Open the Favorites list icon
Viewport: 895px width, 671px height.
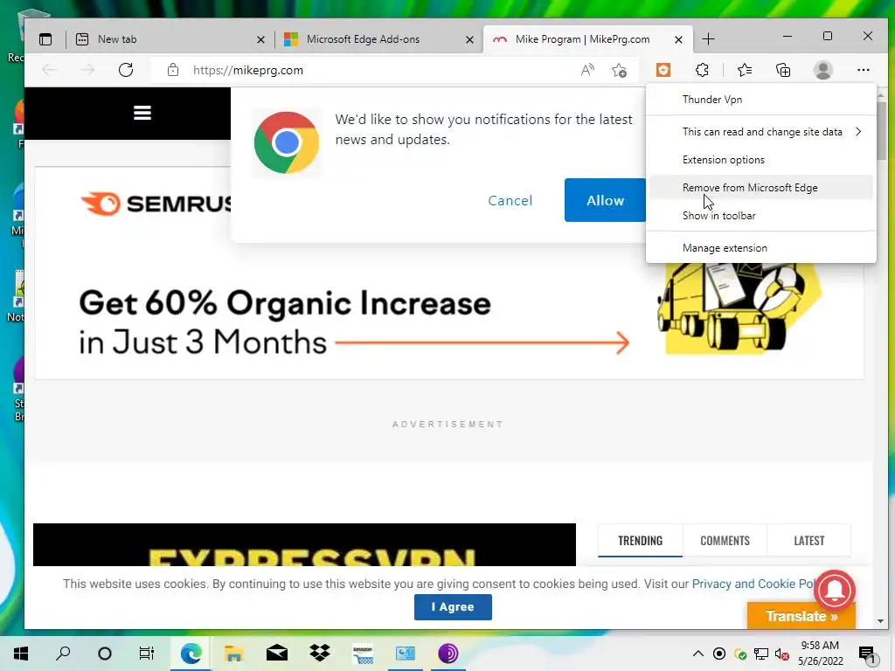[745, 70]
